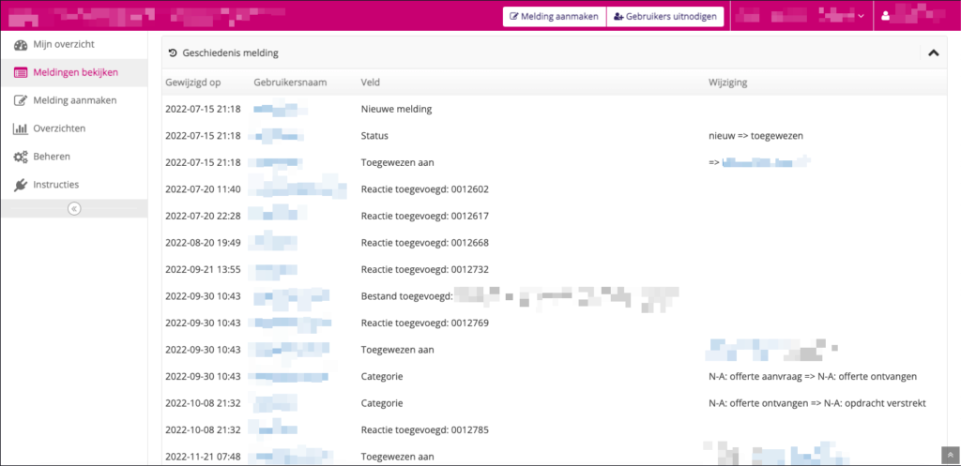Click the pencil icon for sidebar Melding aanmaken
961x466 pixels.
pos(21,100)
